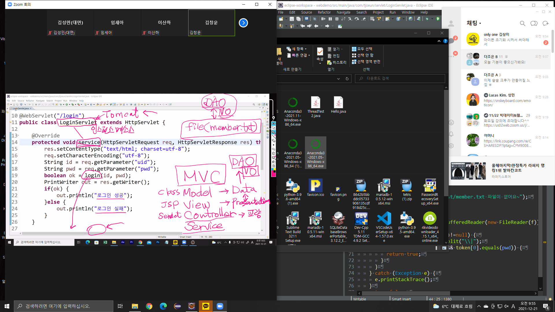Expand the 채팅 dropdown header
Image resolution: width=555 pixels, height=312 pixels.
pyautogui.click(x=474, y=23)
